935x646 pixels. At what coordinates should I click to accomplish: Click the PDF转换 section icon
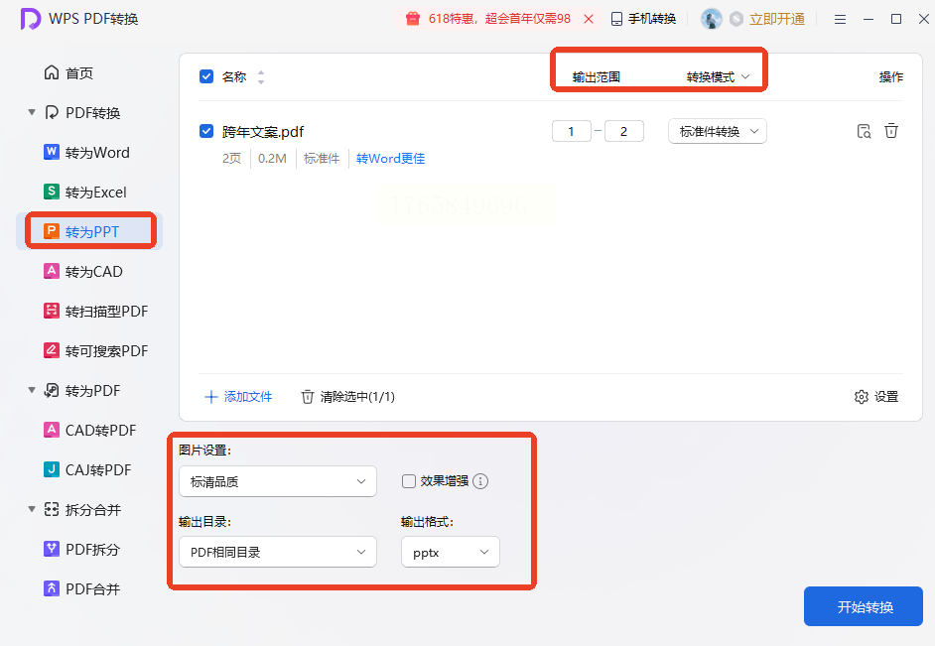pos(52,113)
